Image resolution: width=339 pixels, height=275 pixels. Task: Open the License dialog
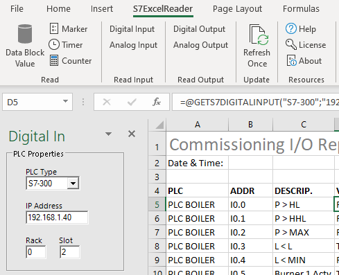[x=306, y=45]
